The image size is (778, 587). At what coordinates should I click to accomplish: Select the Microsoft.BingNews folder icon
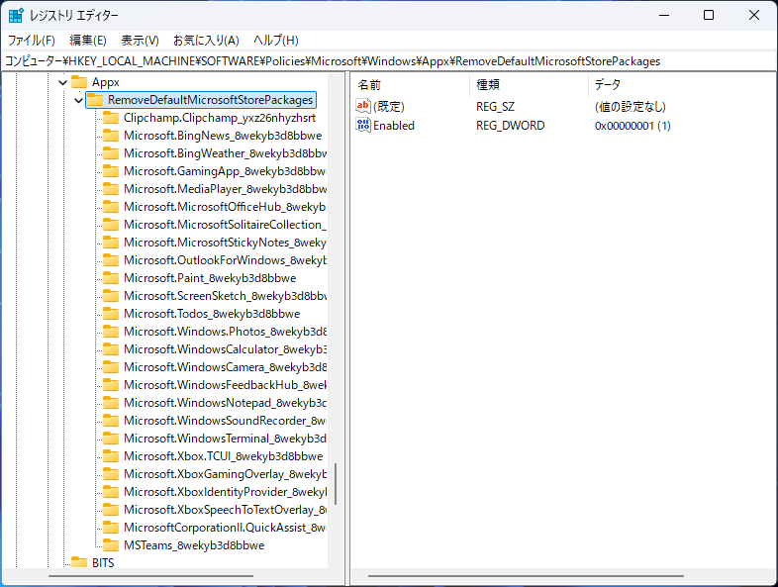click(111, 136)
